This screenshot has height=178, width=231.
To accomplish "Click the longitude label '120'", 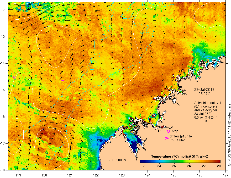I will coord(44,175).
